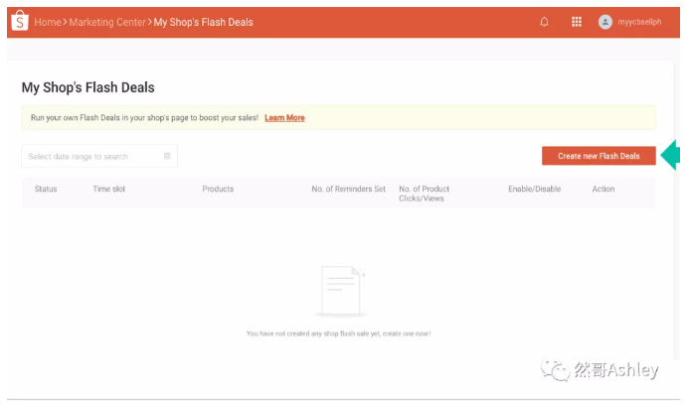Open the apps grid menu
The height and width of the screenshot is (406, 689).
point(577,22)
